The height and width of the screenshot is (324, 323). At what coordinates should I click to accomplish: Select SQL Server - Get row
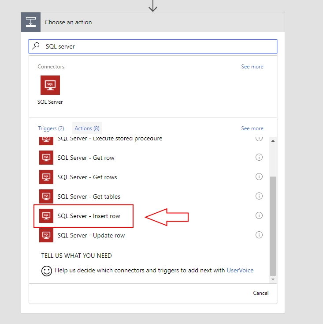tap(86, 158)
